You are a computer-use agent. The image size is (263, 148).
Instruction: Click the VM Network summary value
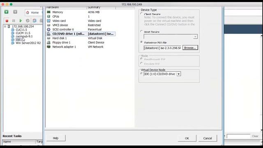(x=96, y=47)
